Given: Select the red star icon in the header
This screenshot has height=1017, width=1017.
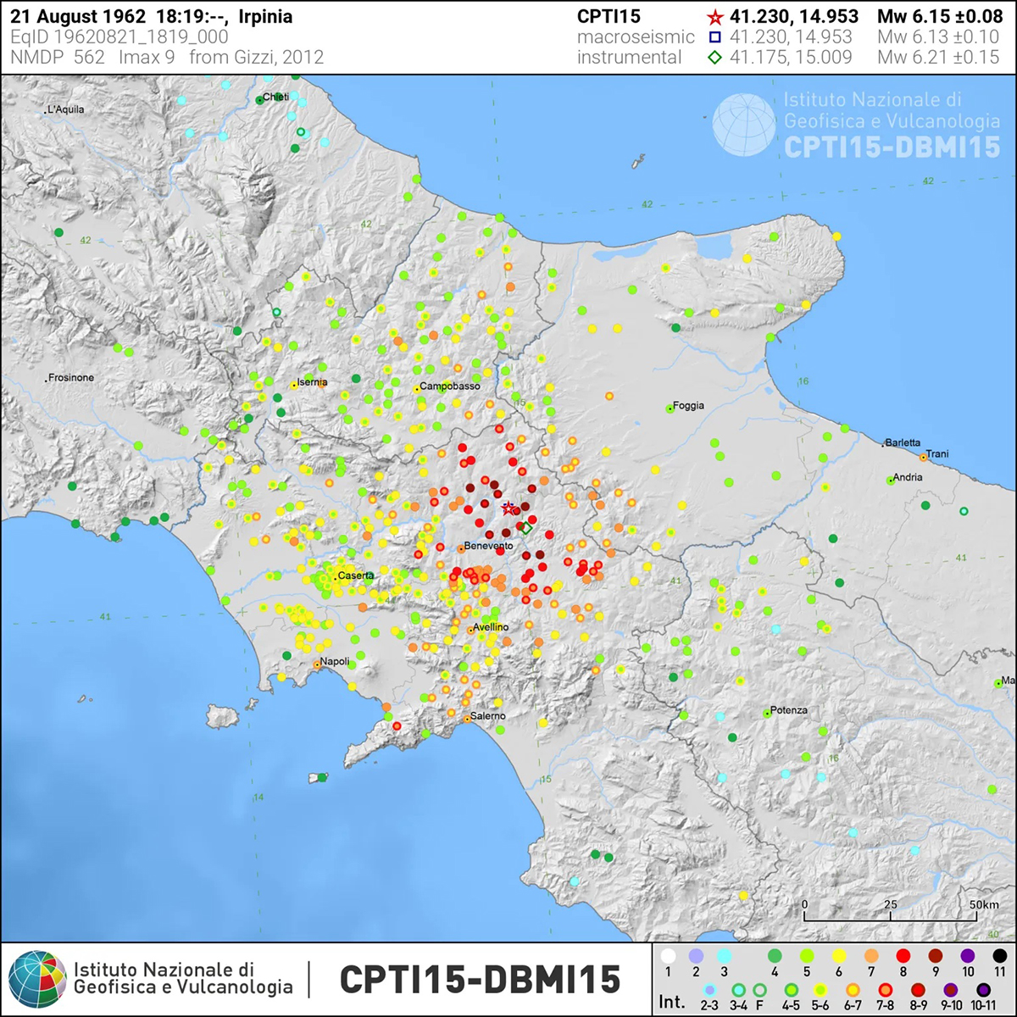Looking at the screenshot, I should point(714,17).
